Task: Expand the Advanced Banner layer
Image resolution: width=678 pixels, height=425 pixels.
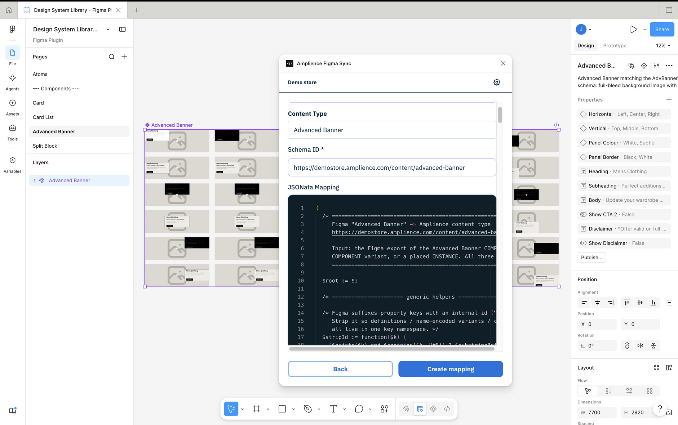Action: point(35,180)
